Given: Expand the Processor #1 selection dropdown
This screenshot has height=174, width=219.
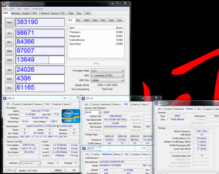Looking at the screenshot, I should [x=30, y=163].
